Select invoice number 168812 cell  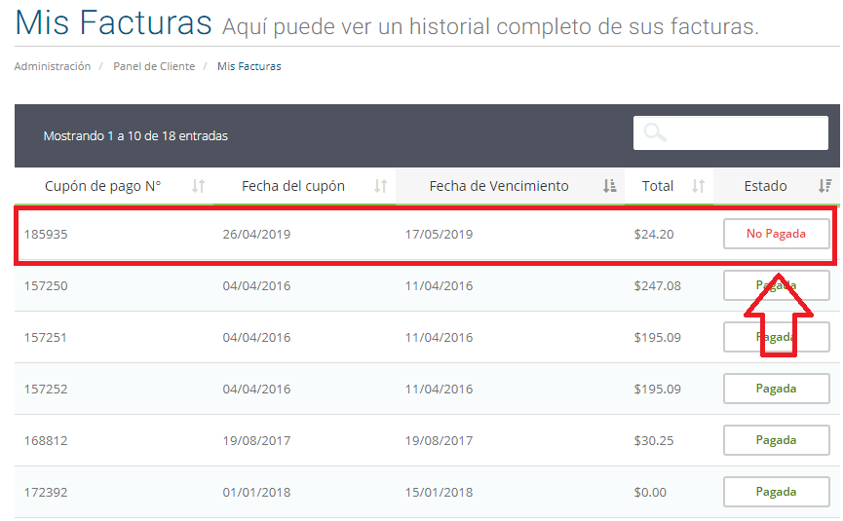[x=46, y=440]
